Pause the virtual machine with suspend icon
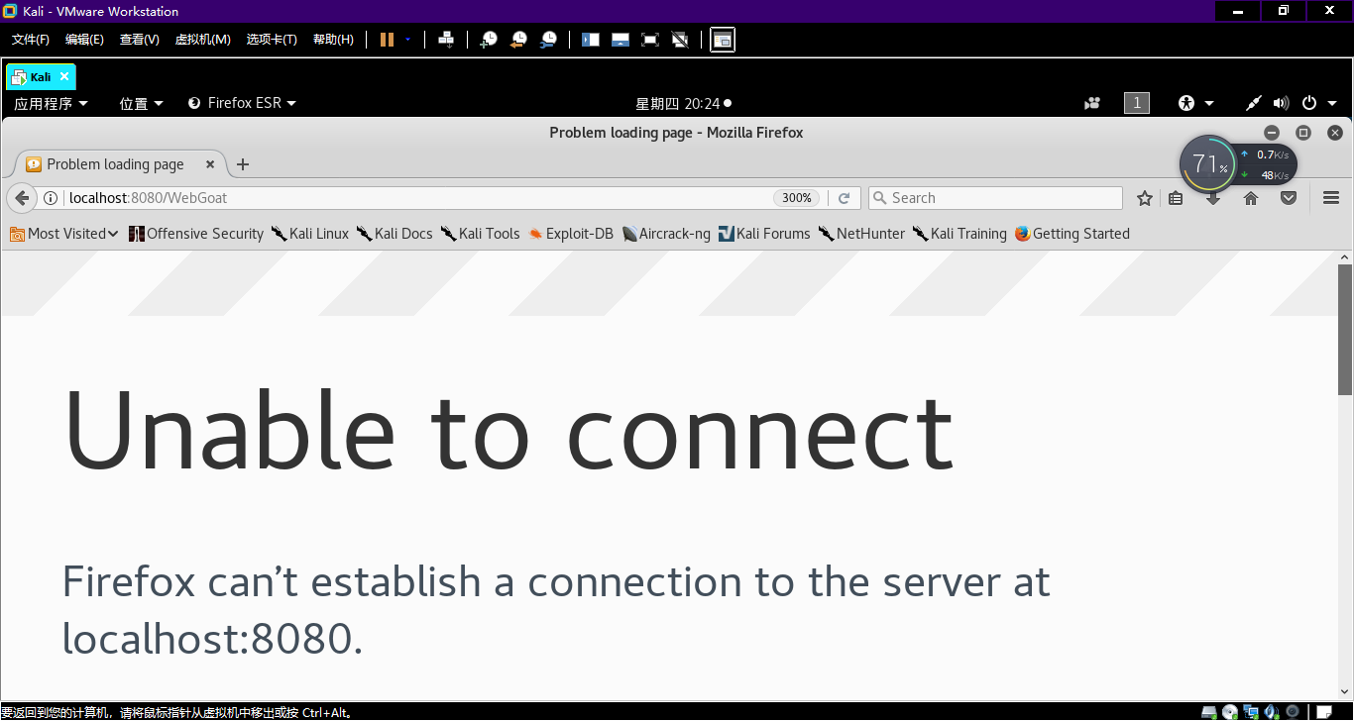The image size is (1354, 721). 387,40
